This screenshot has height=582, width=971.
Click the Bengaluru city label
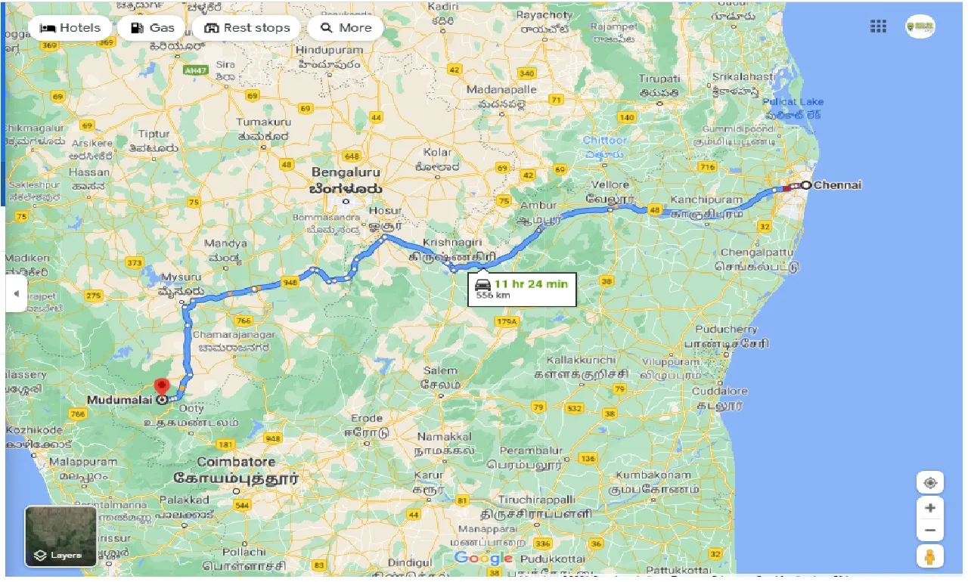[x=337, y=172]
